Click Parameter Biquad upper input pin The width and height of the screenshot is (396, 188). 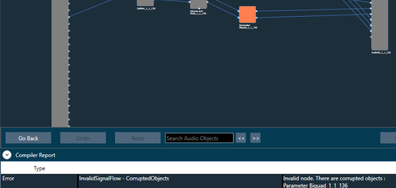239,11
